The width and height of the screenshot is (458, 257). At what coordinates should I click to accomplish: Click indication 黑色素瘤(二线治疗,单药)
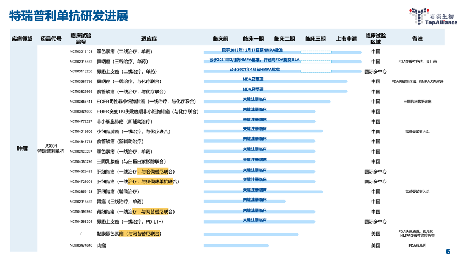124,52
